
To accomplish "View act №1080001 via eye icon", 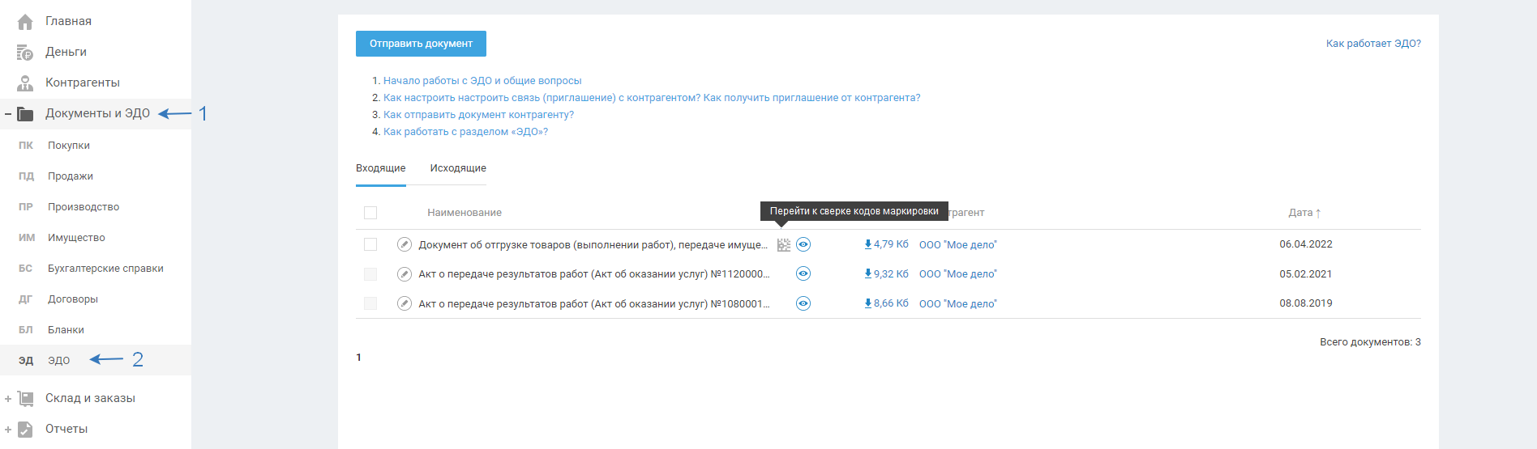I will [x=803, y=303].
